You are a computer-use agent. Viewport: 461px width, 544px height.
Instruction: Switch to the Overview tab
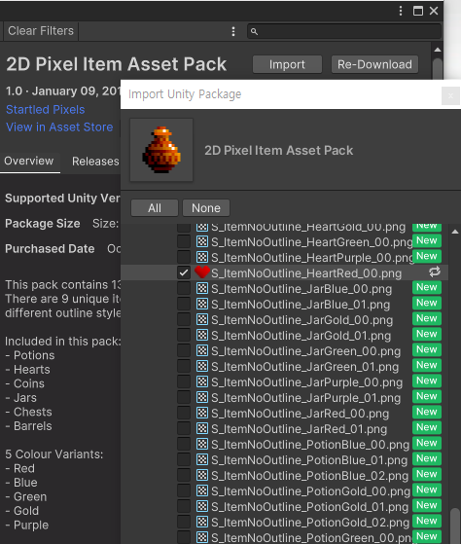pos(29,162)
